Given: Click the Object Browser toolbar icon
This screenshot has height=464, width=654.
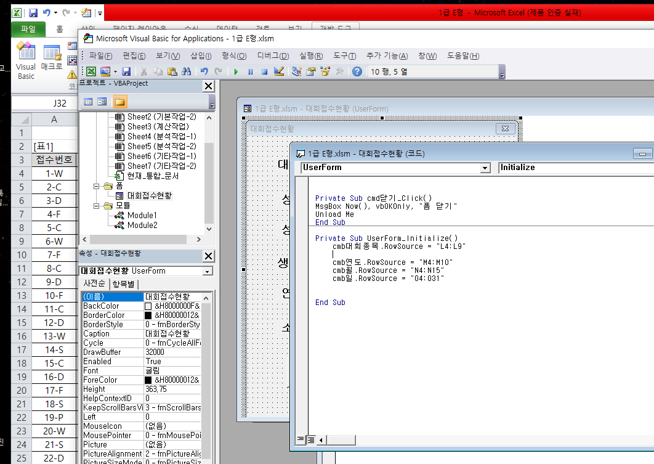Looking at the screenshot, I should 325,71.
